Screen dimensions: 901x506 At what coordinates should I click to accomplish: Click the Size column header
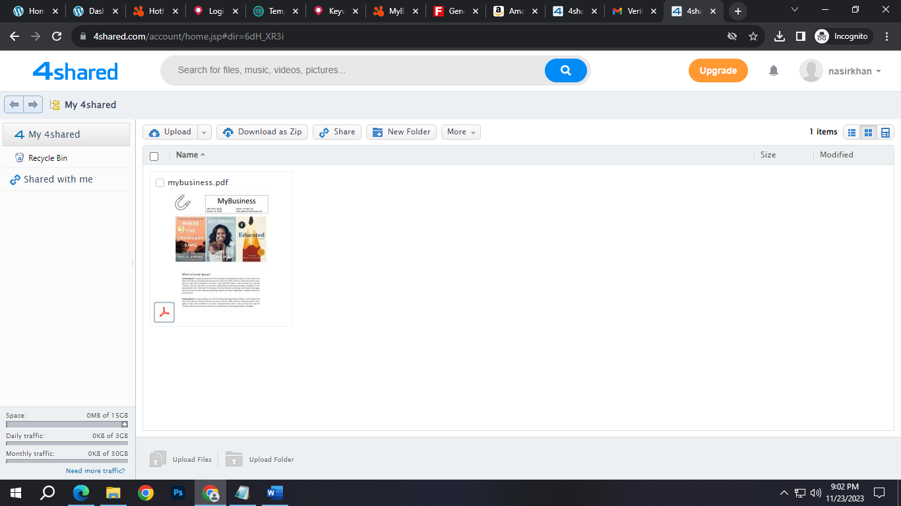(768, 155)
